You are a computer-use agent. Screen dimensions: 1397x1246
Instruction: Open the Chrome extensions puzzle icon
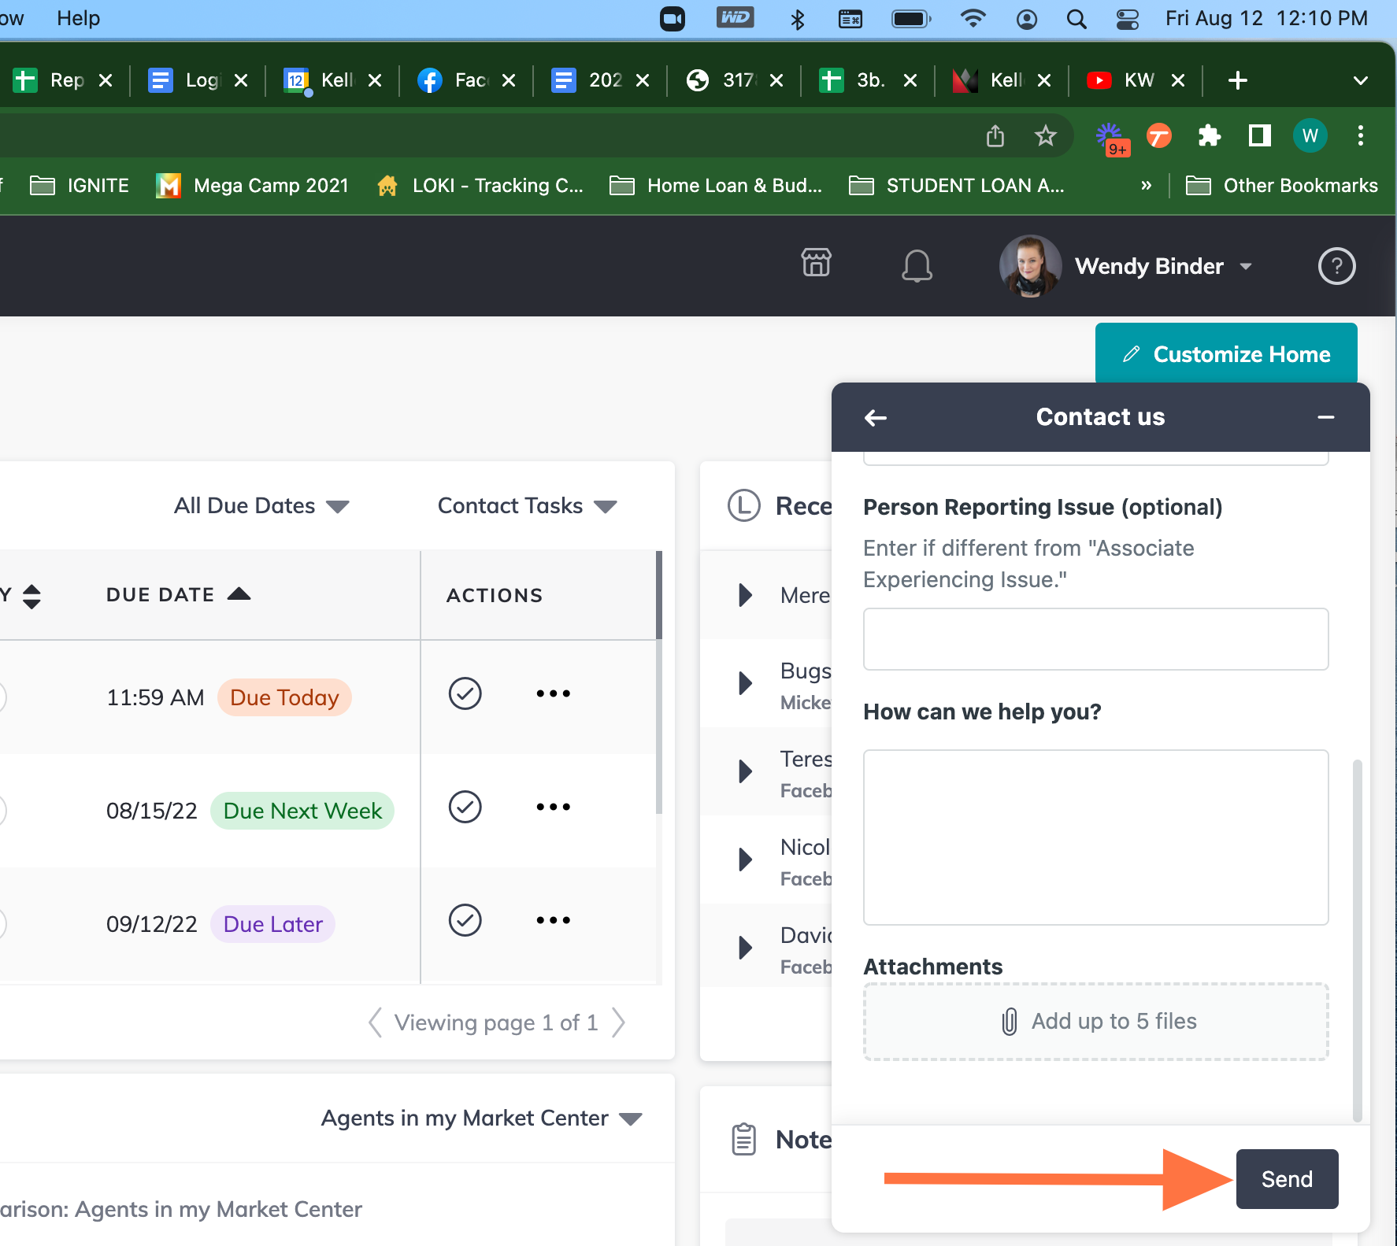click(x=1209, y=136)
